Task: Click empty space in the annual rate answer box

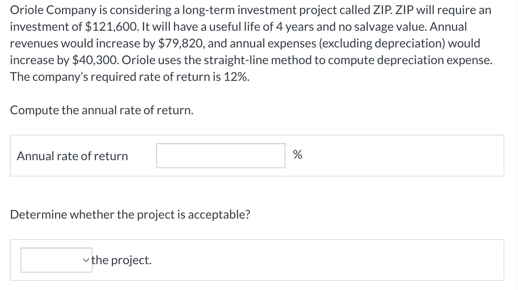Action: (x=402, y=156)
